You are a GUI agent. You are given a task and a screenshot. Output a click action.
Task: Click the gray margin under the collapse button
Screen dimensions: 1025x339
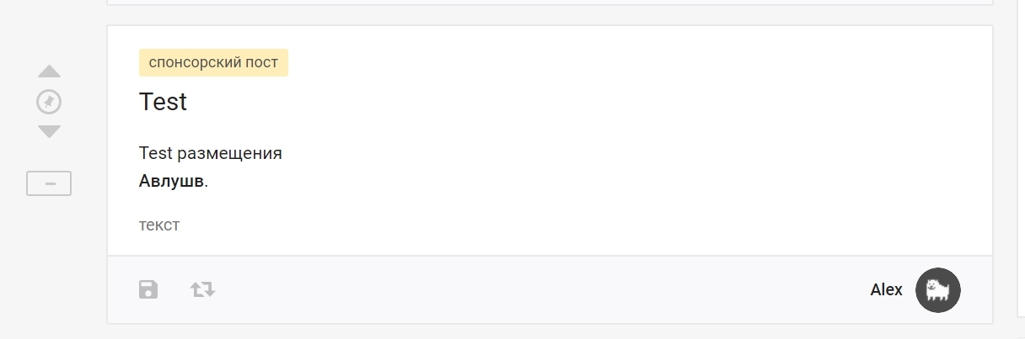click(x=49, y=252)
